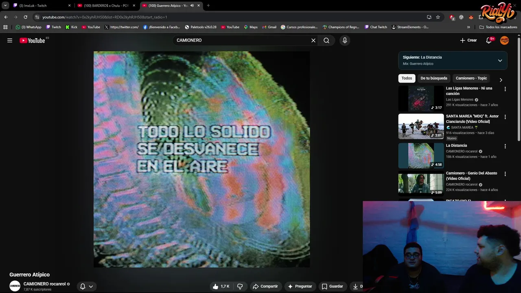521x293 pixels.
Task: Open CAMIONERO rocanrol channel avatar
Action: pos(15,286)
